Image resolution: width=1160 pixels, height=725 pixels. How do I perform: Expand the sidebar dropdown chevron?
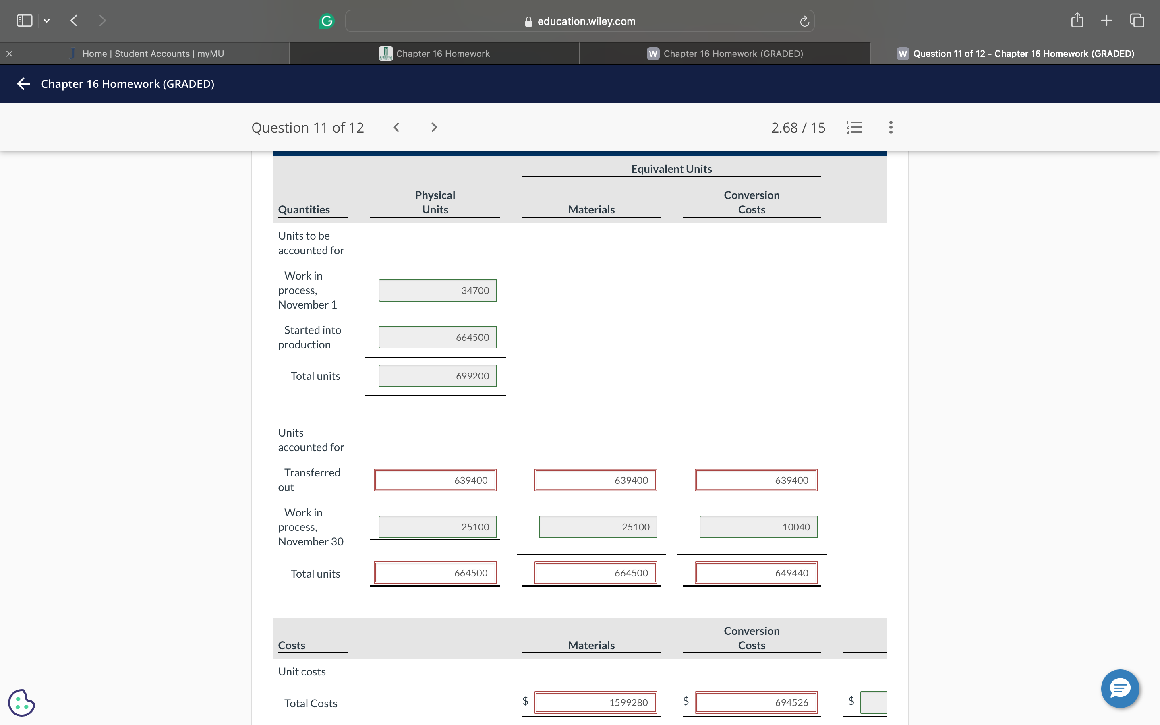(x=46, y=21)
